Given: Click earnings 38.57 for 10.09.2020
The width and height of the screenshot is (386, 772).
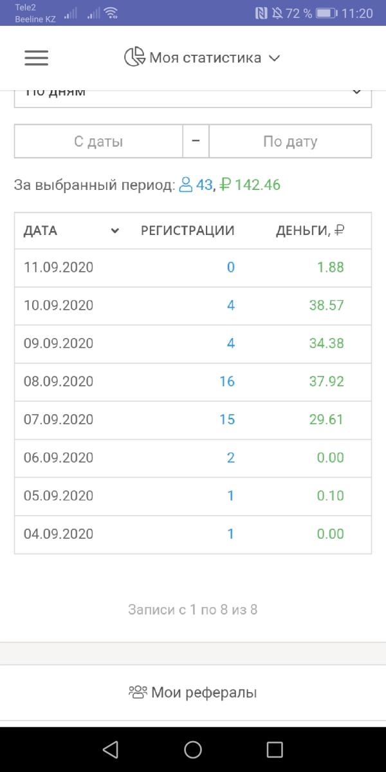Looking at the screenshot, I should (327, 305).
